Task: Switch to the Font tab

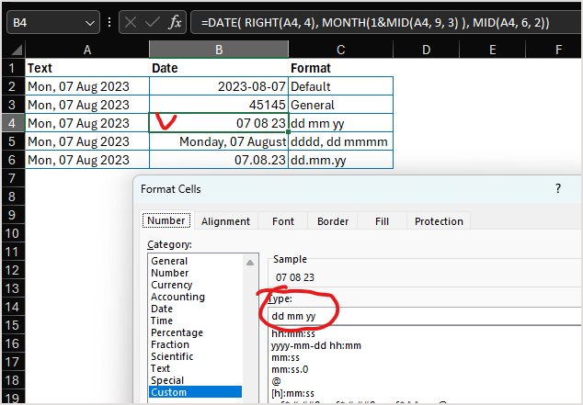Action: point(283,221)
